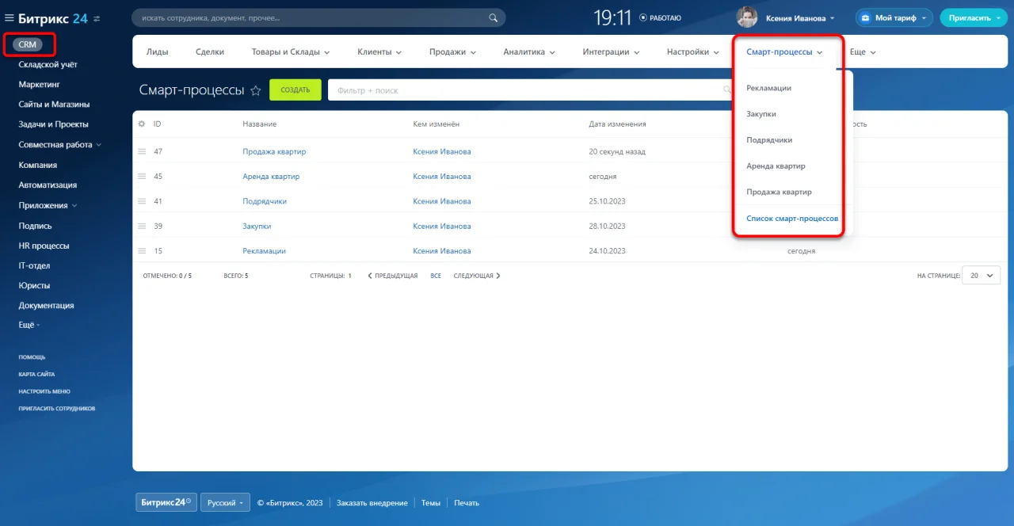Open Складской учёт in sidebar

(48, 64)
